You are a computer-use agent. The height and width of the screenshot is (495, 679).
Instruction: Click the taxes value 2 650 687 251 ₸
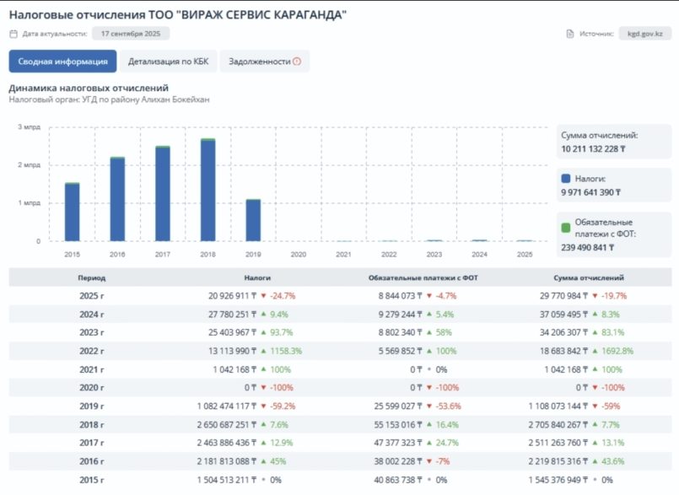click(x=227, y=425)
